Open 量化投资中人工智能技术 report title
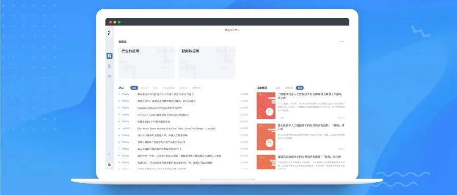The image size is (457, 195). pyautogui.click(x=311, y=127)
